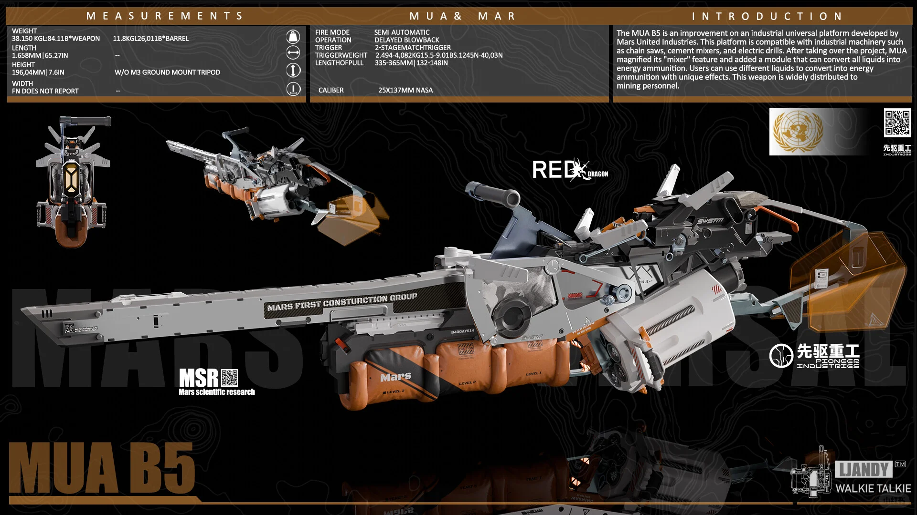
Task: Click the Pioneer Industries circular logo
Action: click(781, 356)
